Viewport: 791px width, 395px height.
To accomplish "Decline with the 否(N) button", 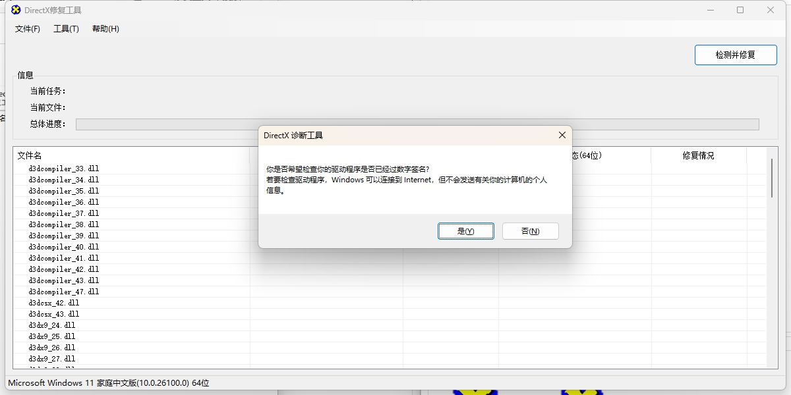I will [530, 231].
